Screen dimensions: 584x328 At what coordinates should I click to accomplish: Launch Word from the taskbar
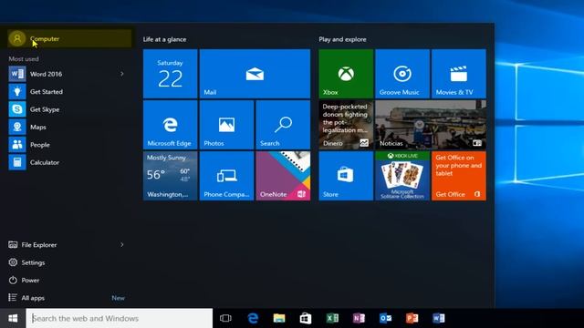pyautogui.click(x=439, y=318)
